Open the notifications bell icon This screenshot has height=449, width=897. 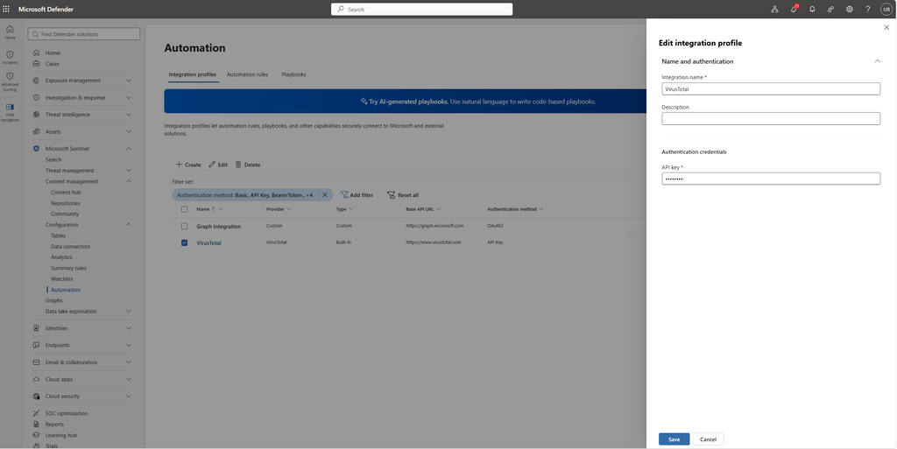(812, 9)
